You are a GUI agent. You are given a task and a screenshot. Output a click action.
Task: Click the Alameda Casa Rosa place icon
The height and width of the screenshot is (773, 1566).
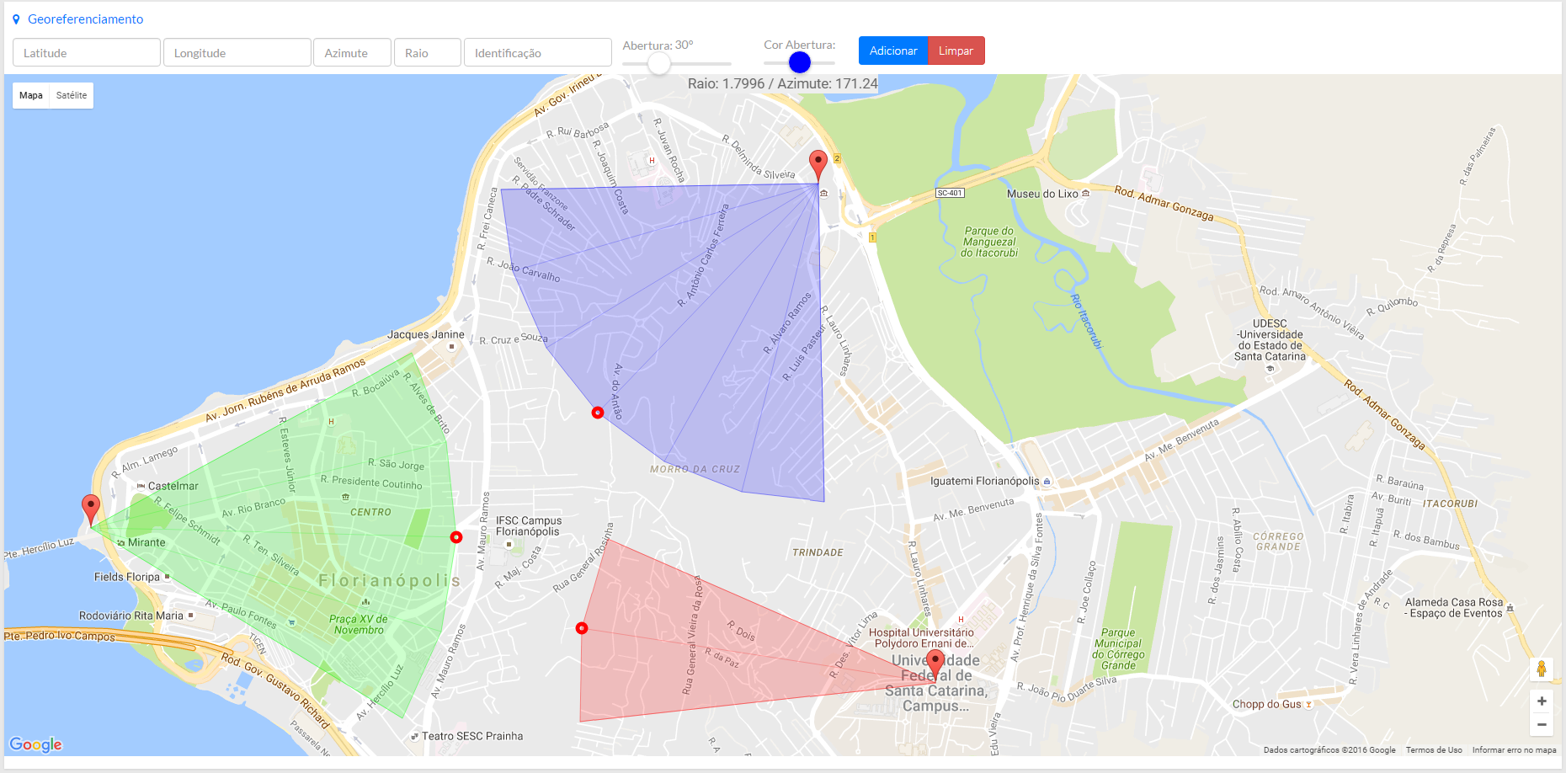1510,608
